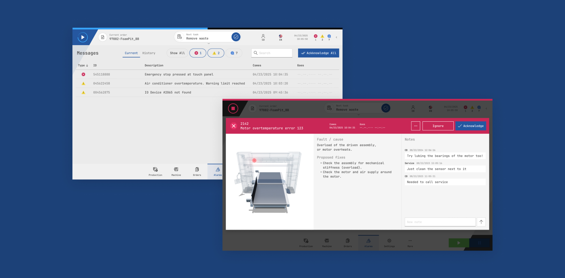Open the three-dots options menu in error banner
This screenshot has height=278, width=565.
(x=416, y=126)
